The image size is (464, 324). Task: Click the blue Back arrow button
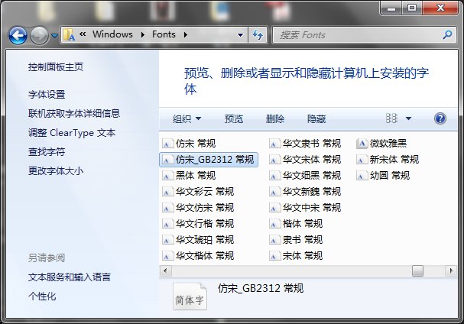(x=18, y=35)
